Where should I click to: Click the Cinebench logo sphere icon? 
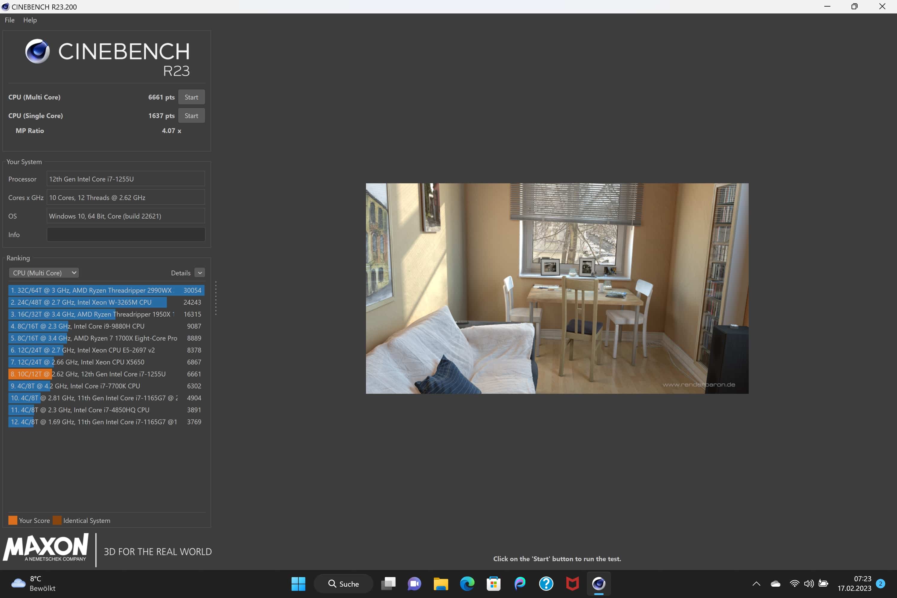click(x=37, y=51)
